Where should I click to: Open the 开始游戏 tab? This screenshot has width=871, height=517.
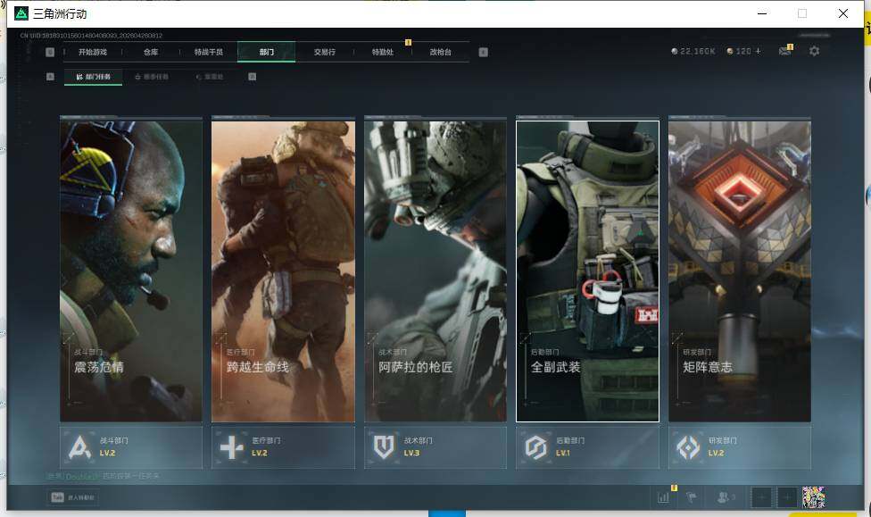click(92, 53)
